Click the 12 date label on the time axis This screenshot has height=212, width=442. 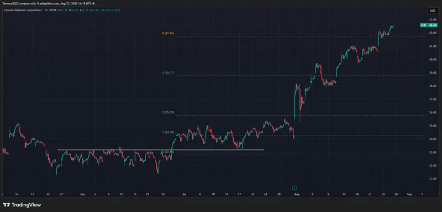(x=121, y=194)
